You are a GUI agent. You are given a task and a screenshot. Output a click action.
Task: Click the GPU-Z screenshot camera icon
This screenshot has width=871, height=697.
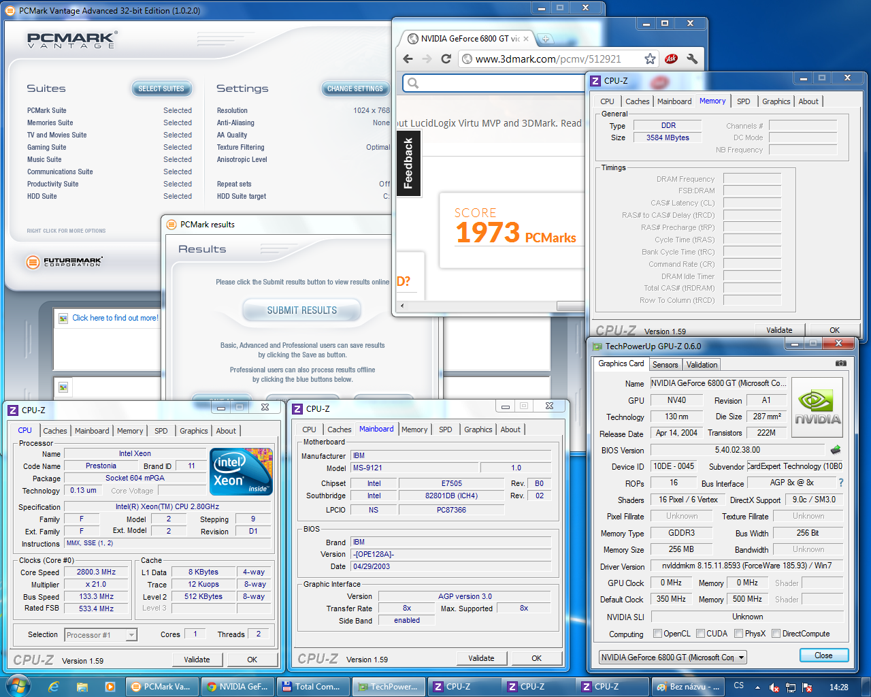click(841, 363)
